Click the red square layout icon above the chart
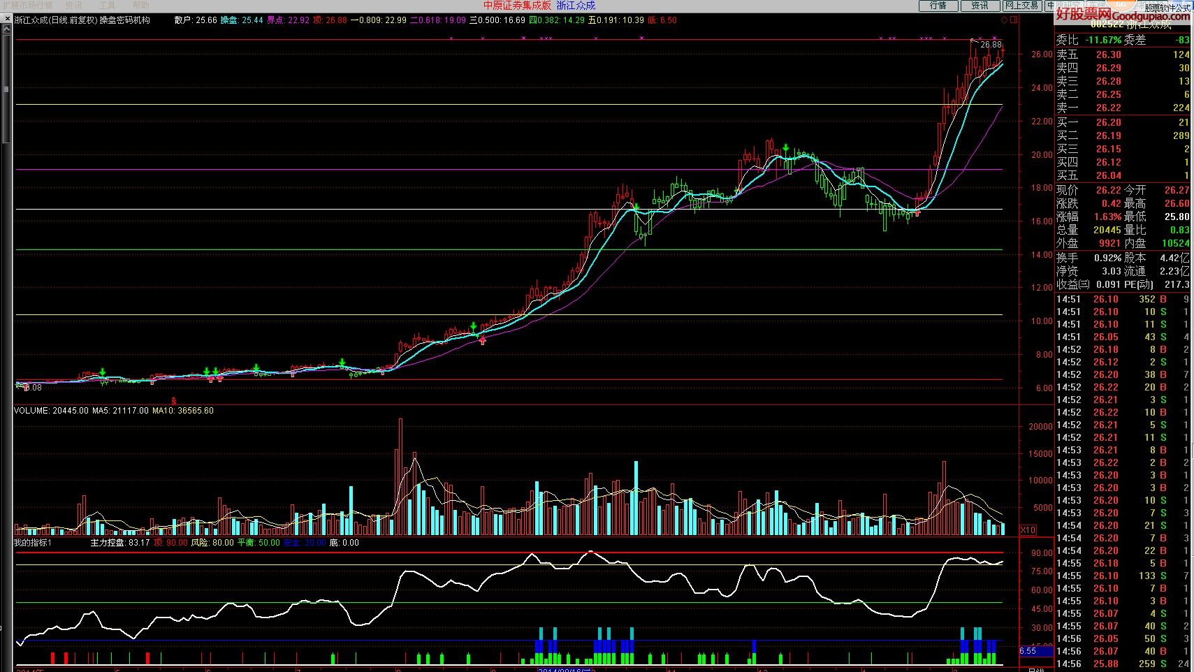The width and height of the screenshot is (1194, 672). [1014, 20]
